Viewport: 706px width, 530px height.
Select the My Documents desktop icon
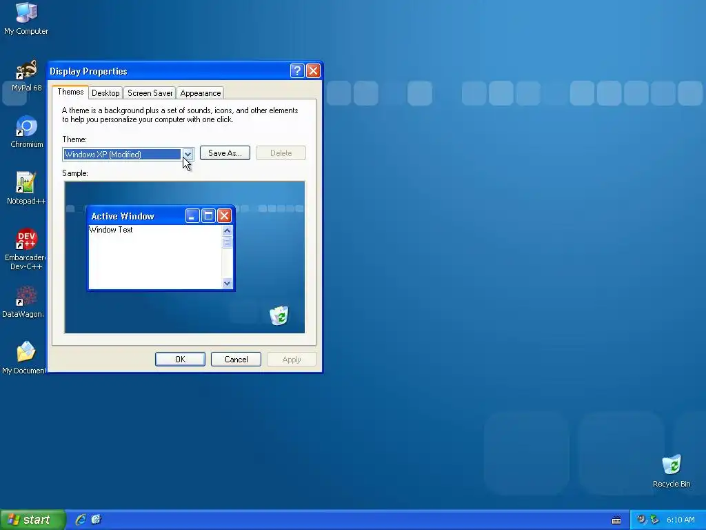tap(24, 358)
